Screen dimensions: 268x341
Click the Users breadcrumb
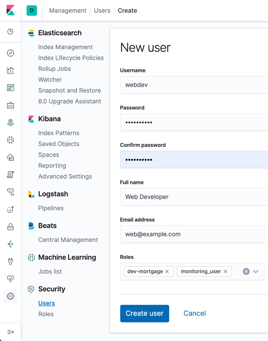[x=102, y=10]
